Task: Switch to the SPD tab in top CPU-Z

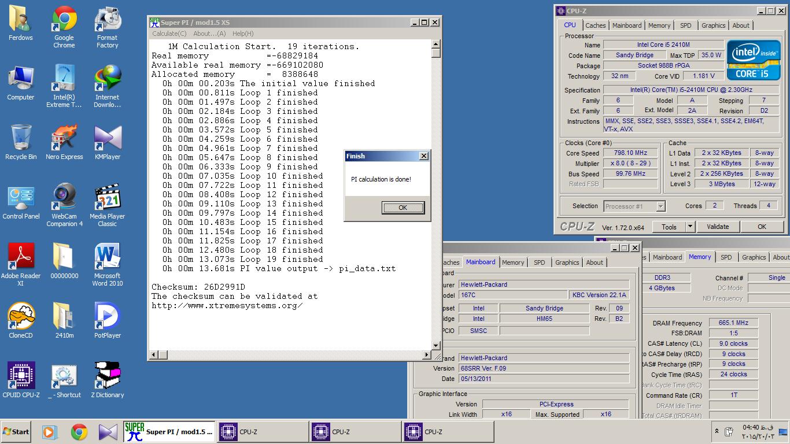Action: tap(685, 25)
